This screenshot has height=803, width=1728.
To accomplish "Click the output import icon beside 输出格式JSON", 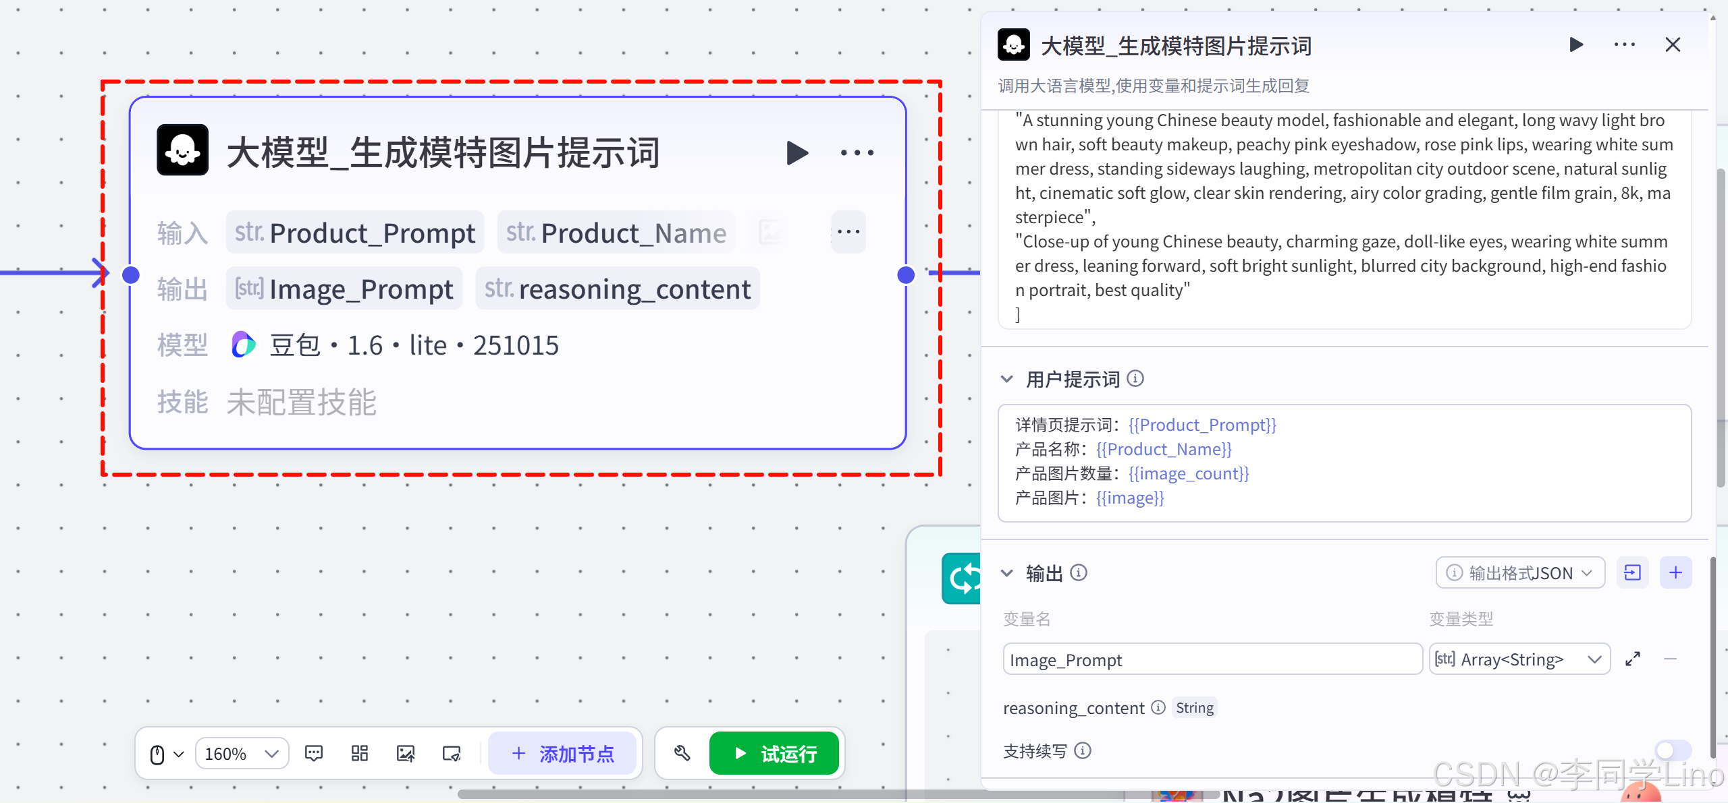I will 1632,573.
